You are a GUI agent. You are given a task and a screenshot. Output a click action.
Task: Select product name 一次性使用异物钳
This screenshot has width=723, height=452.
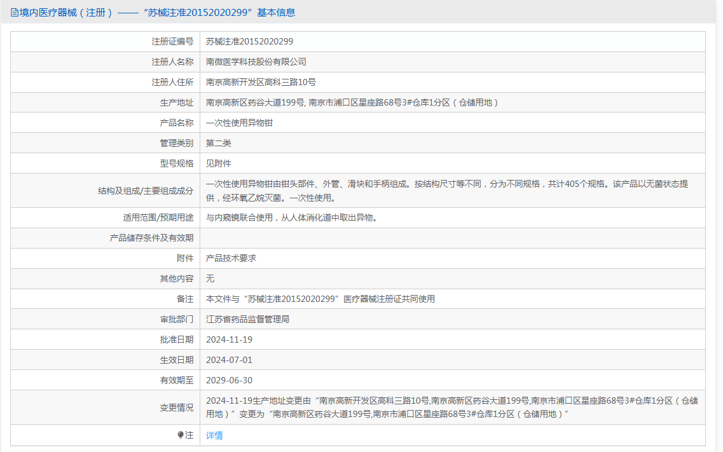click(x=239, y=123)
